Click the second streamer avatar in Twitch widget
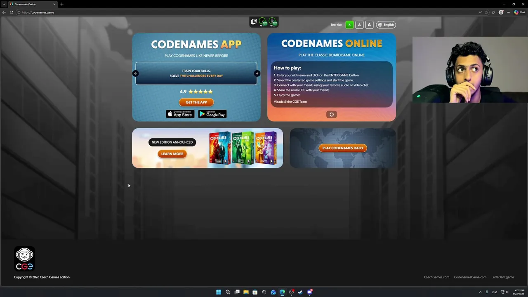Image resolution: width=528 pixels, height=297 pixels. tap(273, 22)
